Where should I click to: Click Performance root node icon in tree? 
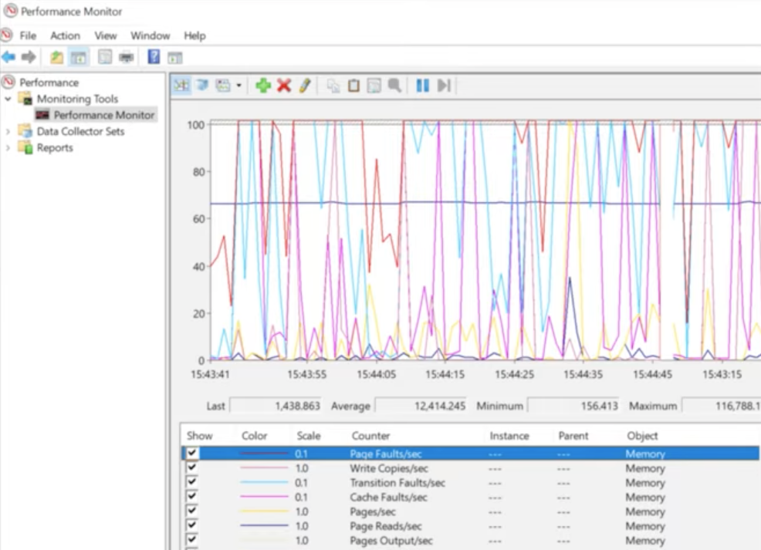pos(8,82)
